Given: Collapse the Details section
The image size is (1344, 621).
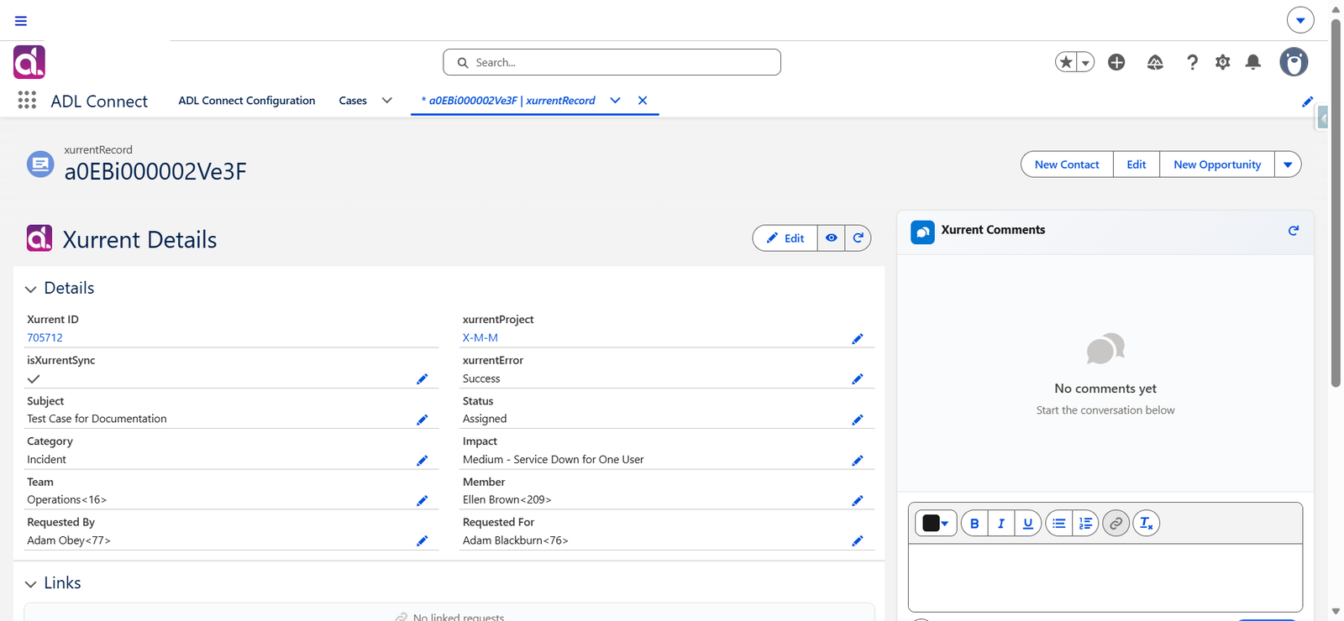Looking at the screenshot, I should click(x=31, y=289).
